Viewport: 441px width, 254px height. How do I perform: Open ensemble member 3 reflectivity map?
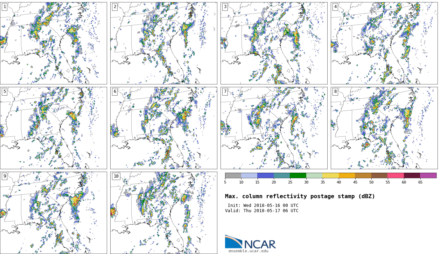click(x=274, y=43)
